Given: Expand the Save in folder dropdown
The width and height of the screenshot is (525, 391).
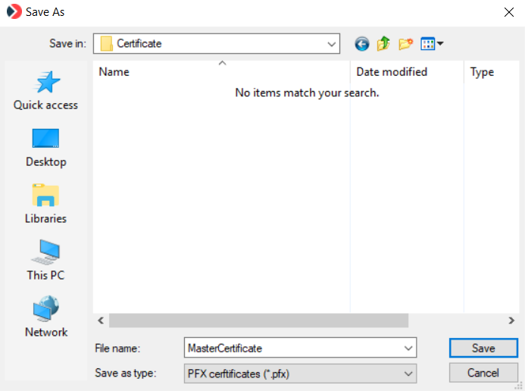Looking at the screenshot, I should [x=332, y=44].
